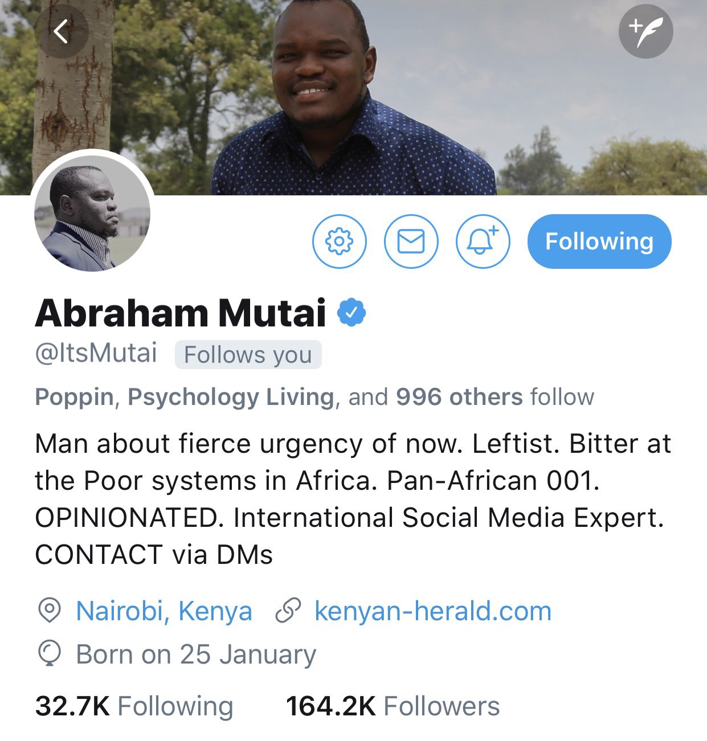Tap the Nairobi, Kenya location
The image size is (707, 741).
tap(164, 611)
